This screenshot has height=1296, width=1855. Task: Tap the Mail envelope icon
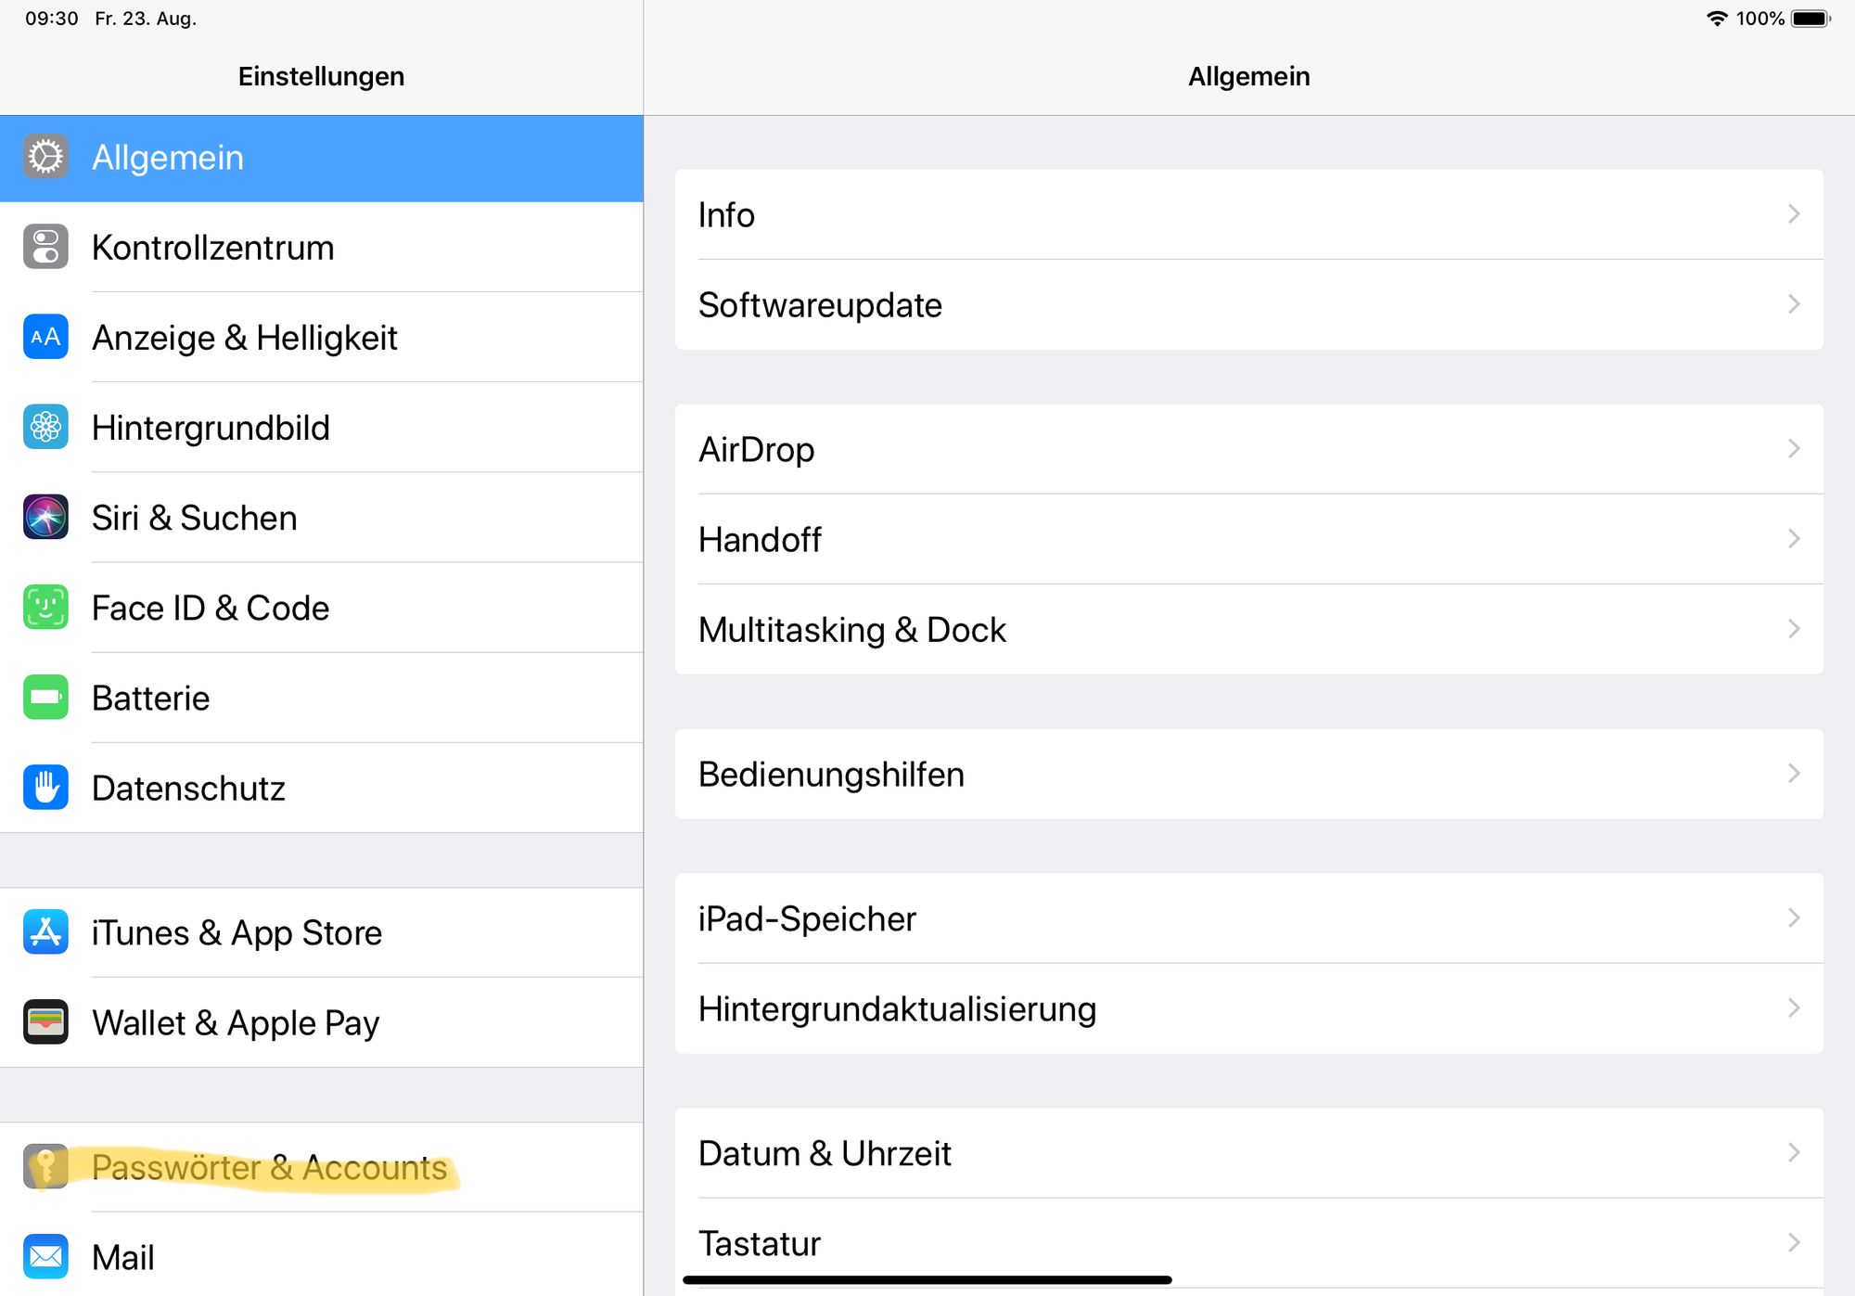click(x=45, y=1256)
